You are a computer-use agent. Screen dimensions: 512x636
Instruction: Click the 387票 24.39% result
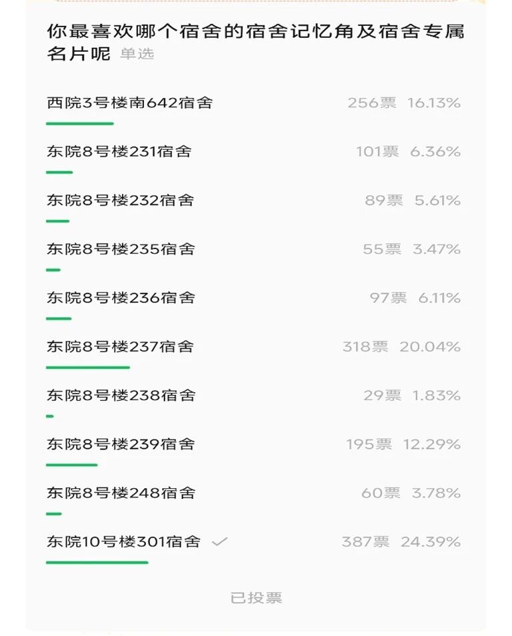[x=401, y=542]
